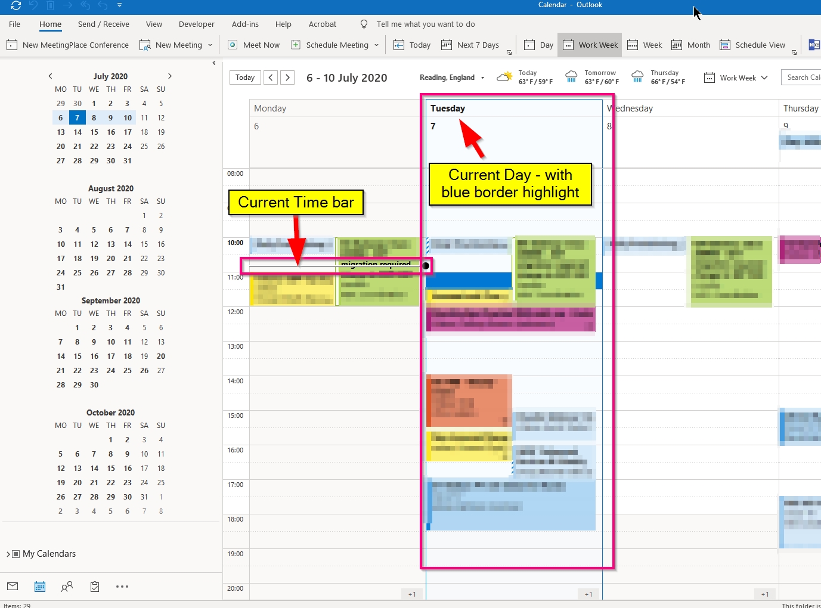Toggle the My Calendars group checkbox
The image size is (821, 608).
click(16, 554)
